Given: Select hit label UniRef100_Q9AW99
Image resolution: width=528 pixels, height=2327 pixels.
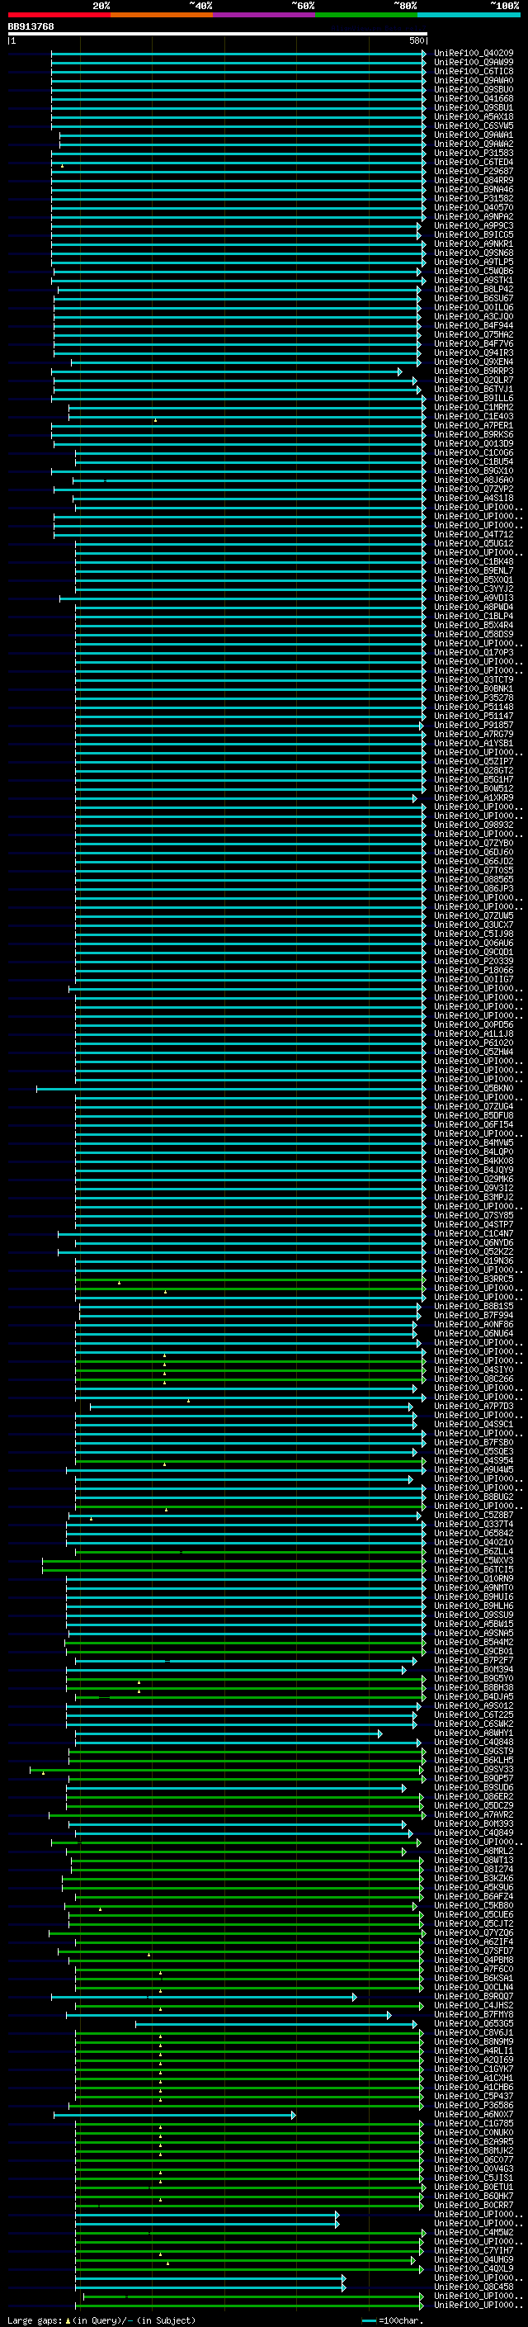Looking at the screenshot, I should pyautogui.click(x=474, y=63).
